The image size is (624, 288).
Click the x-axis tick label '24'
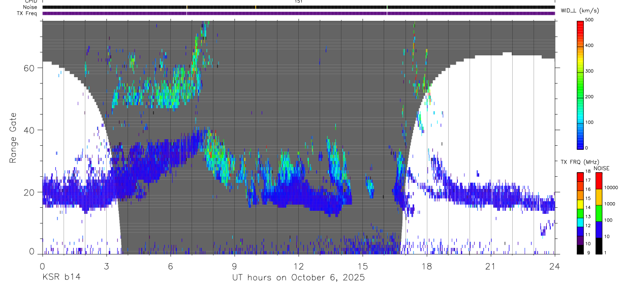tap(555, 266)
